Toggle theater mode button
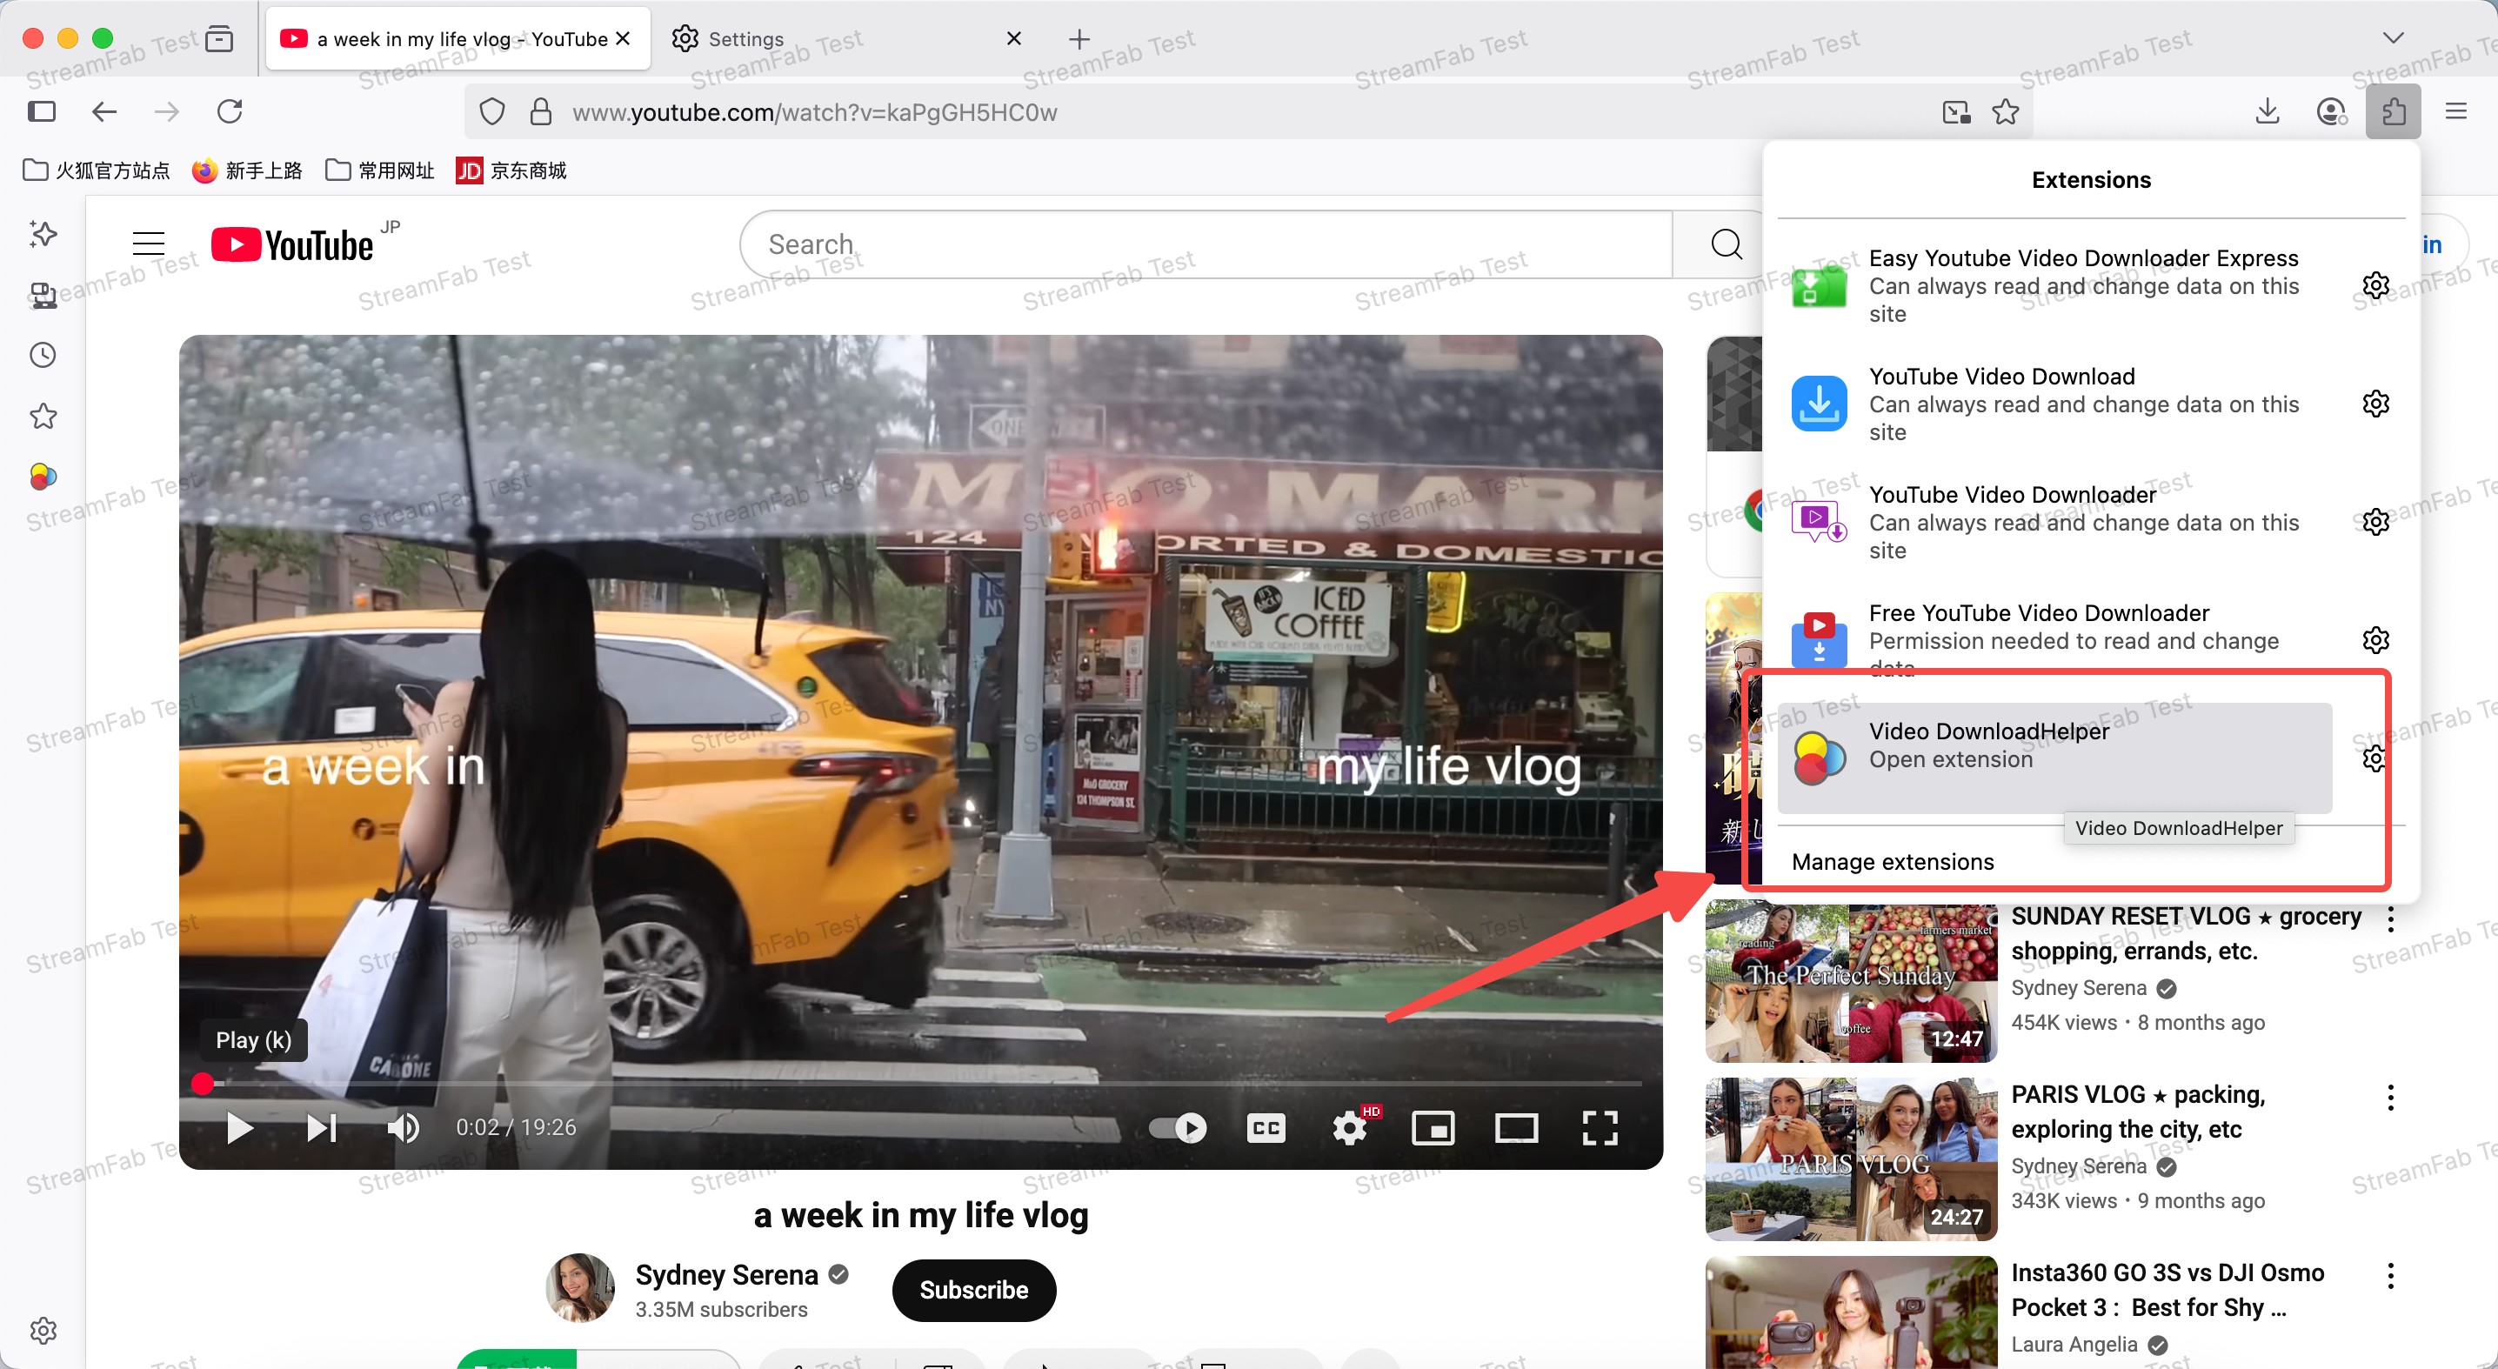The height and width of the screenshot is (1369, 2498). click(1517, 1127)
